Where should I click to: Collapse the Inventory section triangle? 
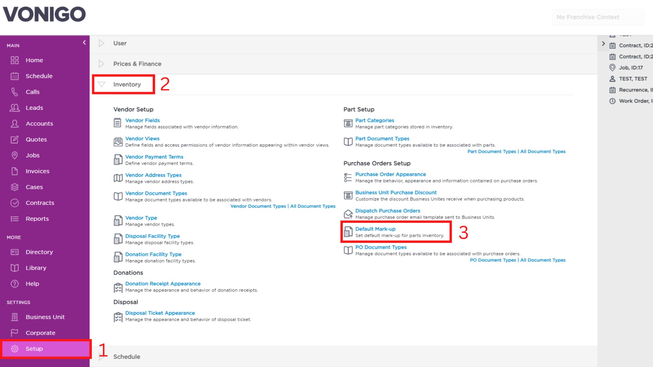pos(101,84)
